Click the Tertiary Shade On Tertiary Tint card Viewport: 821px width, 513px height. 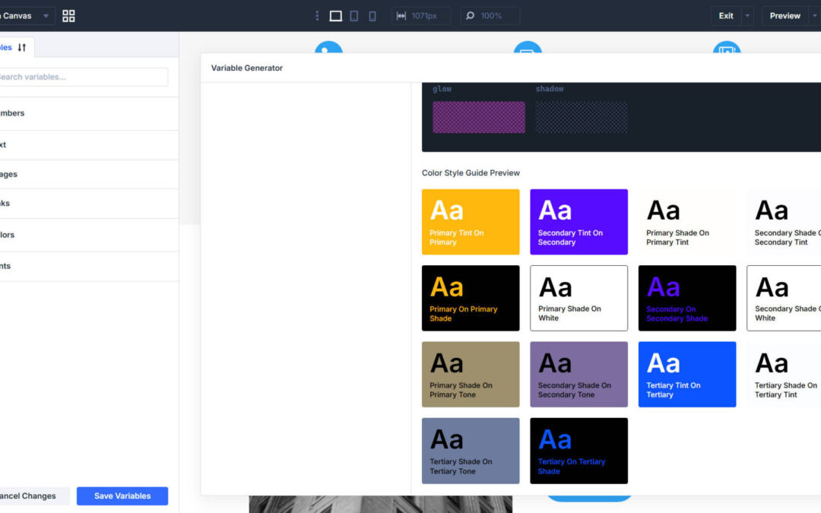coord(784,374)
